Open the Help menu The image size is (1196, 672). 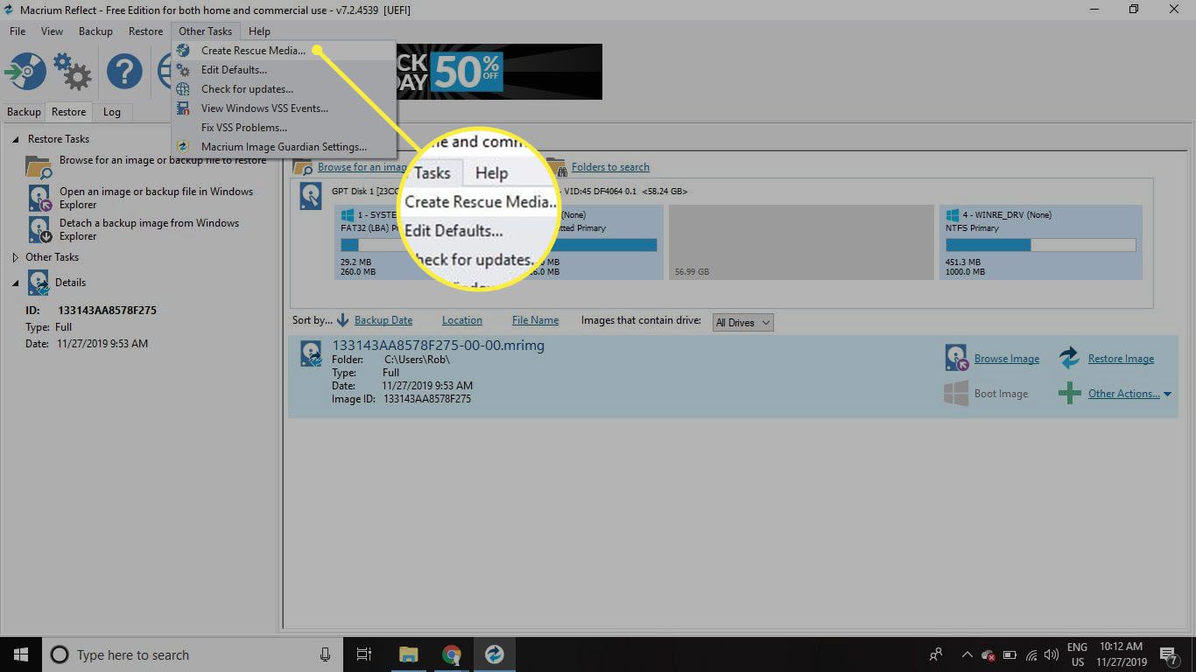(x=259, y=31)
